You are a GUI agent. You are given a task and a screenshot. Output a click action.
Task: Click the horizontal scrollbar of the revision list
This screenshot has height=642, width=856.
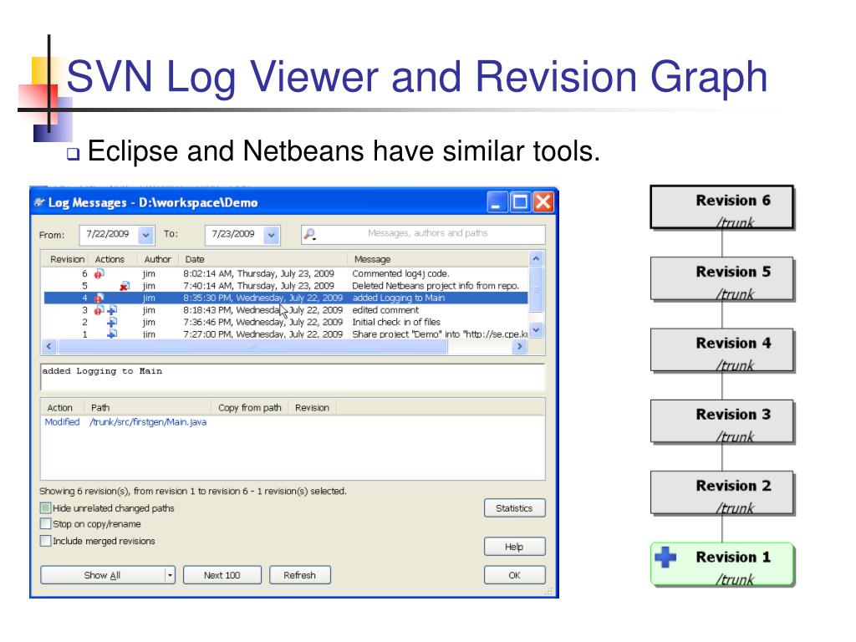251,346
